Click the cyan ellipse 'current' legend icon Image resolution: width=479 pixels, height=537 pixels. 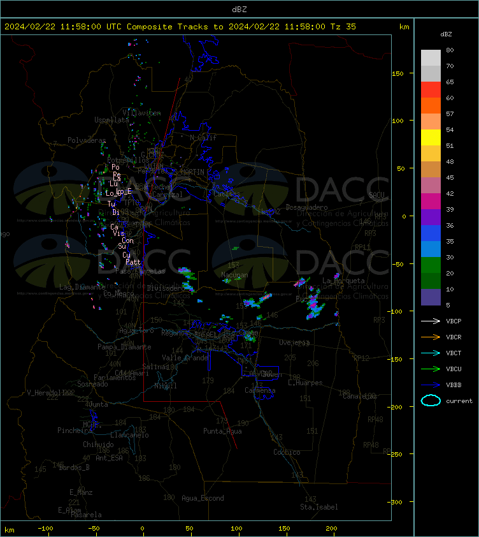click(431, 401)
